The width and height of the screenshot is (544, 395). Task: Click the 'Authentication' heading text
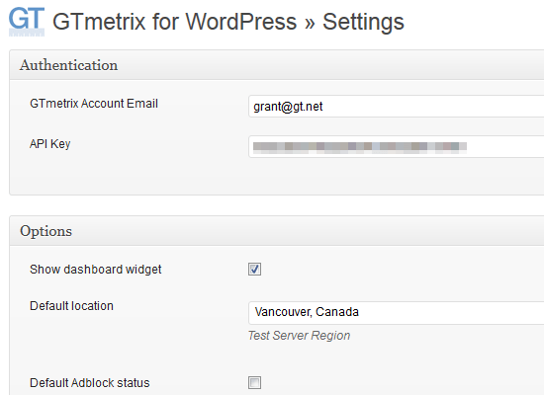pos(68,65)
